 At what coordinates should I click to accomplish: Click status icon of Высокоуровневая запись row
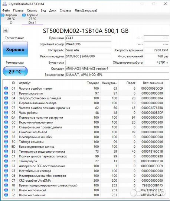click(6, 147)
